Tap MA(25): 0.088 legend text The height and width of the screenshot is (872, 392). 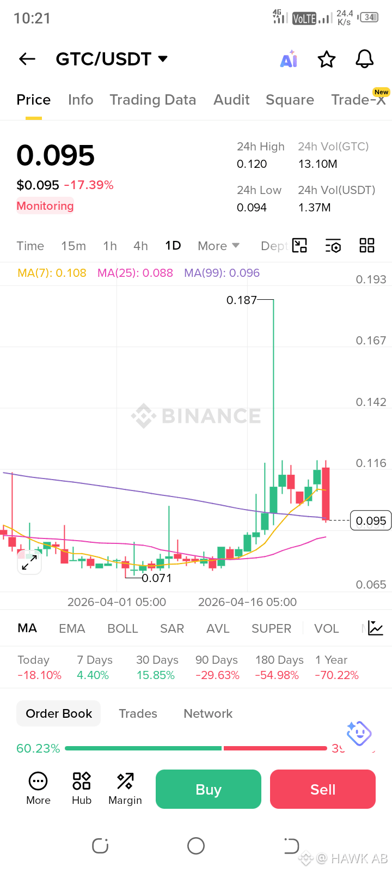135,273
